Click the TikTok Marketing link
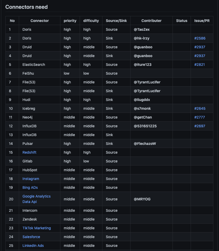Screen dimensions: 219x251 point(37,228)
